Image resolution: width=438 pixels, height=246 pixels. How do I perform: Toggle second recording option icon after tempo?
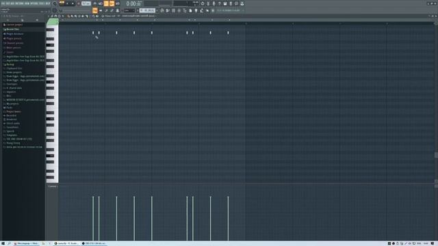pyautogui.click(x=101, y=3)
